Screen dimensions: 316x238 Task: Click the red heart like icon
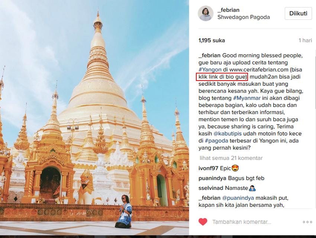[203, 222]
